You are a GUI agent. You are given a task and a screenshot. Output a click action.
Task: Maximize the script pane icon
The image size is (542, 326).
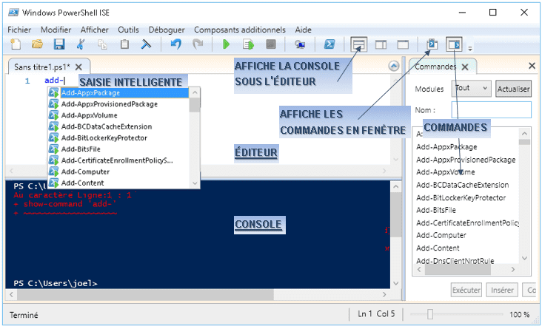[403, 44]
